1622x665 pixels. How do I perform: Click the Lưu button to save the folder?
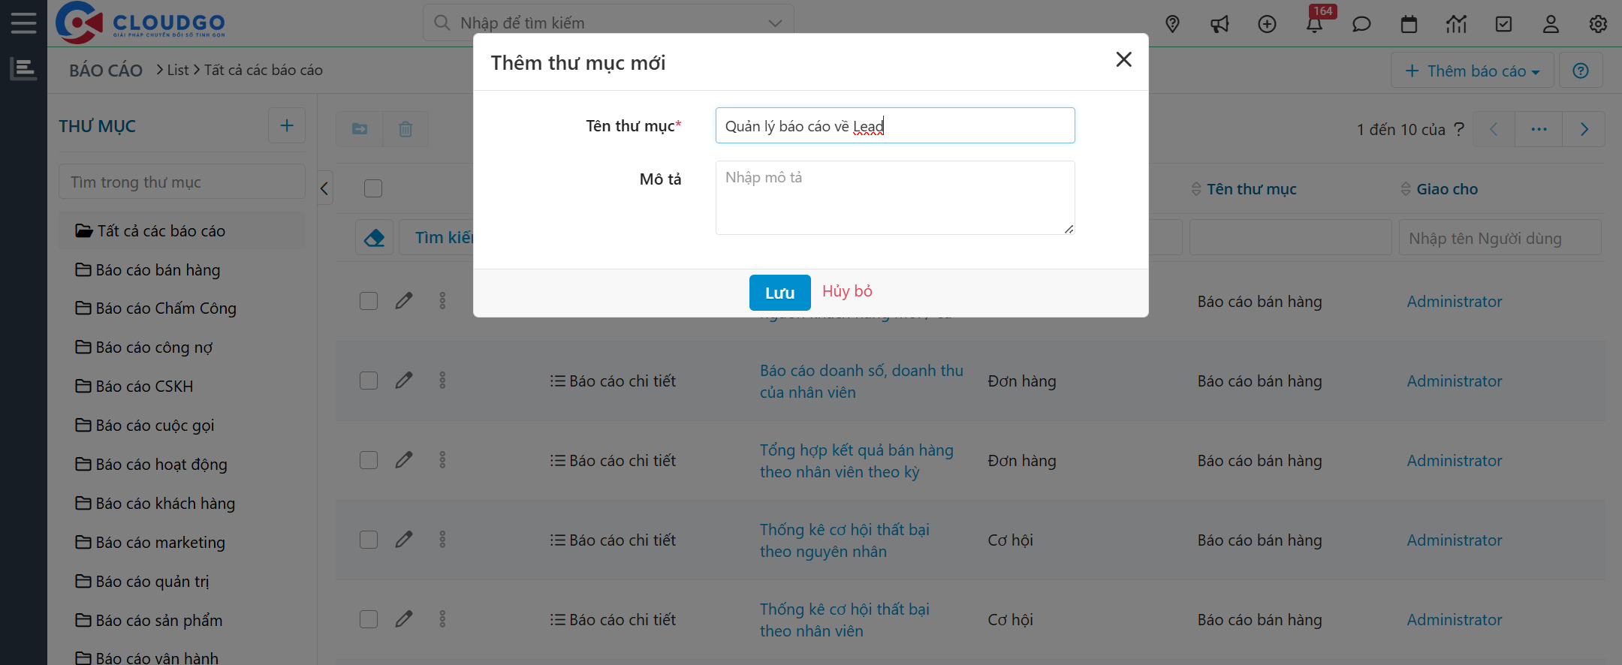pos(779,292)
